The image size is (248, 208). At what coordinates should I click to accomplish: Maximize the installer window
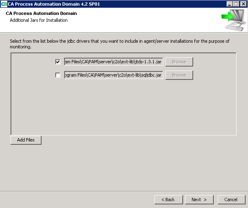(236, 4)
